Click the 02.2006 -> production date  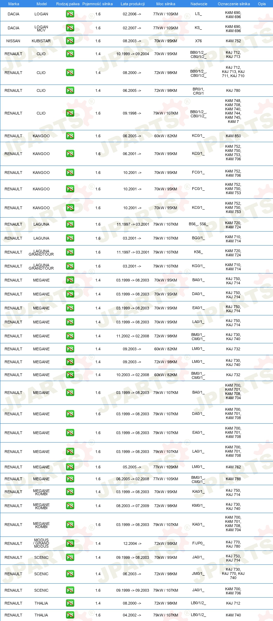pos(132,14)
